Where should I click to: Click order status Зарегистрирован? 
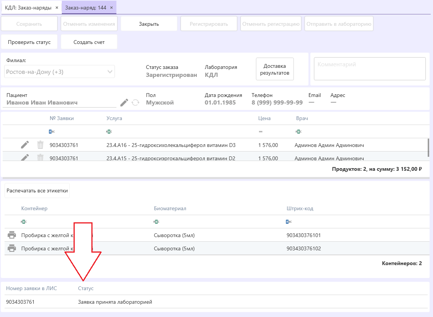171,75
